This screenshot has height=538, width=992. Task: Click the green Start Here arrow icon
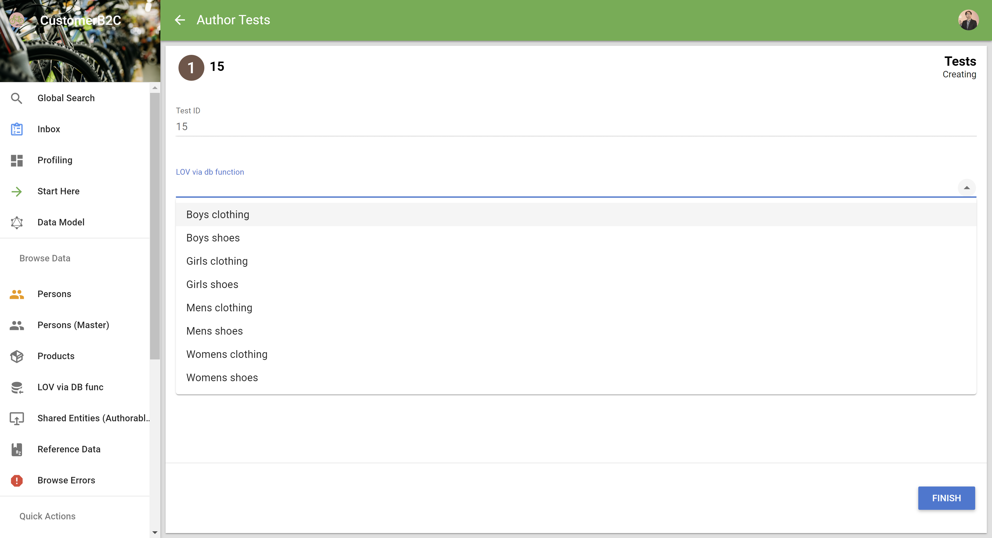coord(17,191)
